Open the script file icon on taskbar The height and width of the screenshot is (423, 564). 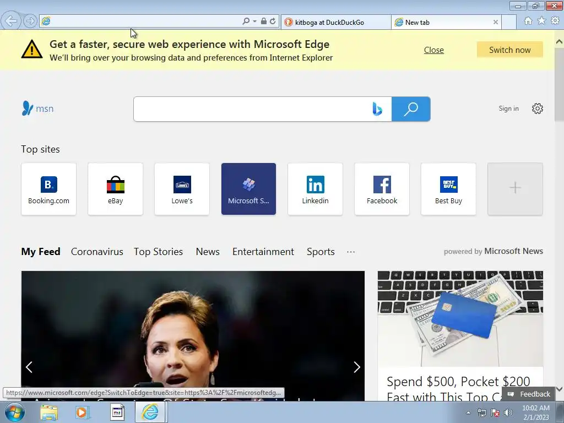click(x=117, y=413)
